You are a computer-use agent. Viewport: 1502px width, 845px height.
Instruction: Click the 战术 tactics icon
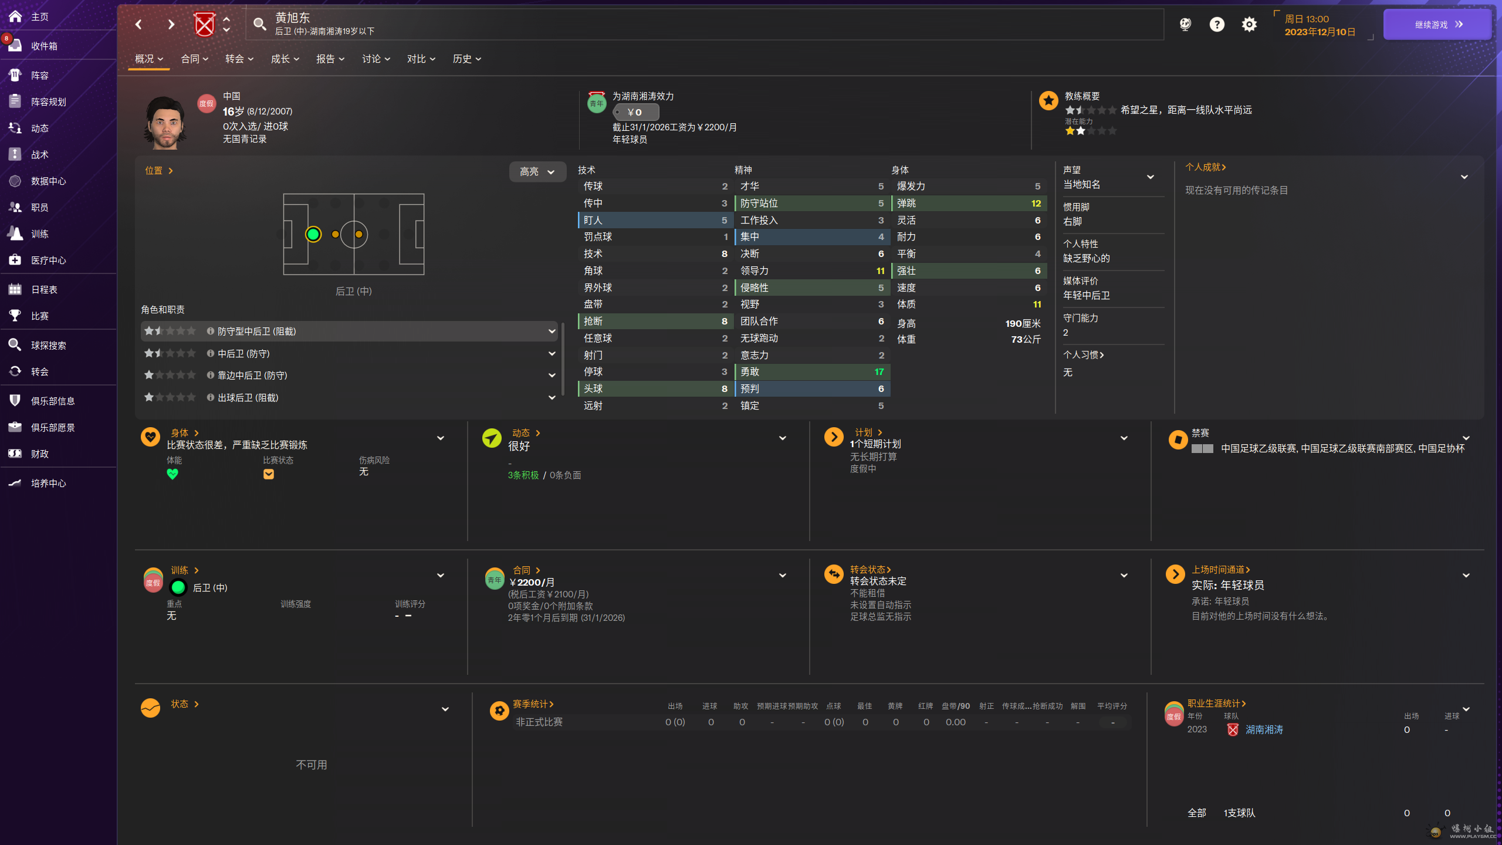pyautogui.click(x=15, y=154)
